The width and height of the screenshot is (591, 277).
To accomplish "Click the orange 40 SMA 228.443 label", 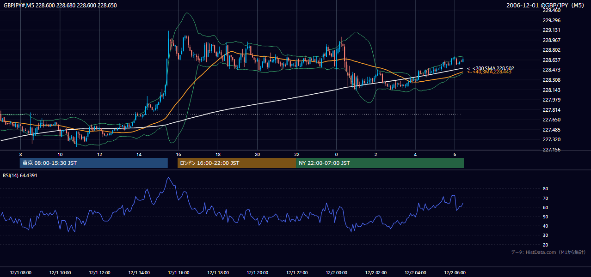I will coord(489,72).
